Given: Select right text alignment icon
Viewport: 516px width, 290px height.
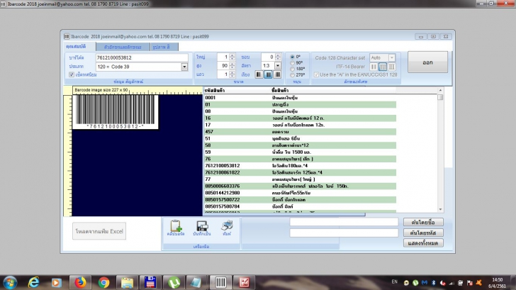Looking at the screenshot, I should click(x=276, y=74).
